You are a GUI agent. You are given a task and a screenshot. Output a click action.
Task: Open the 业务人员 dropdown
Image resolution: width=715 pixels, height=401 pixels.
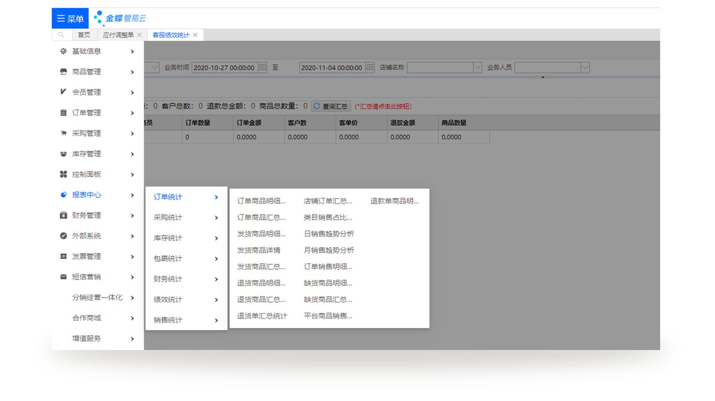pyautogui.click(x=585, y=67)
